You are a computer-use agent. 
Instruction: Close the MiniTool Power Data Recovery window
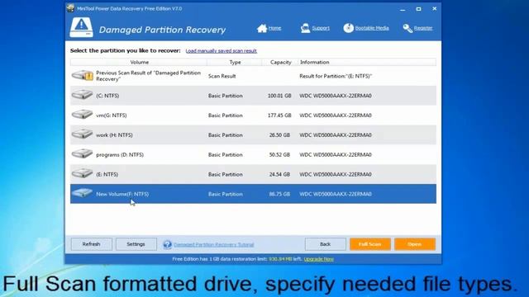(x=435, y=9)
